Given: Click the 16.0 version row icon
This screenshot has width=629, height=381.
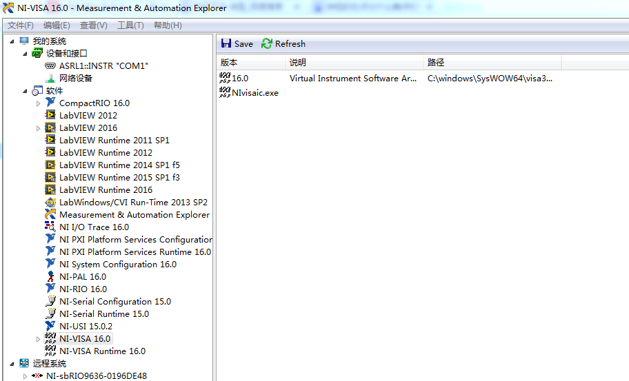Looking at the screenshot, I should [x=225, y=78].
